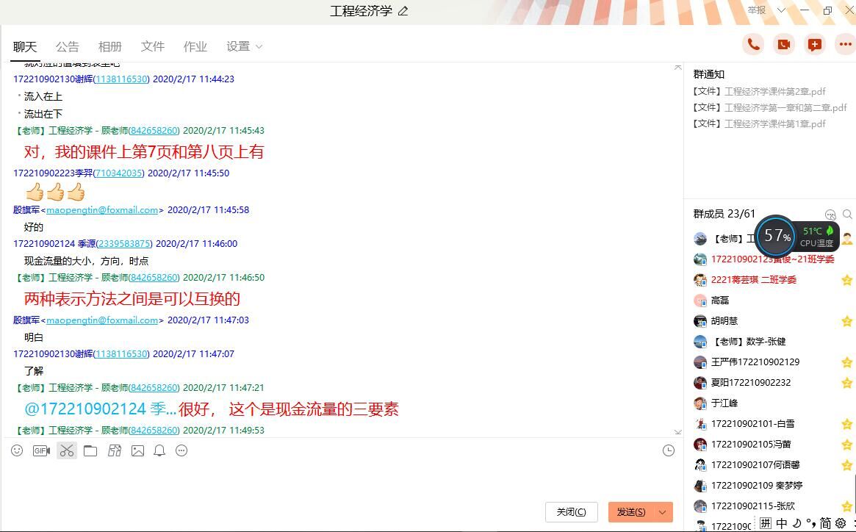
Task: Open the send file folder icon
Action: click(x=90, y=450)
